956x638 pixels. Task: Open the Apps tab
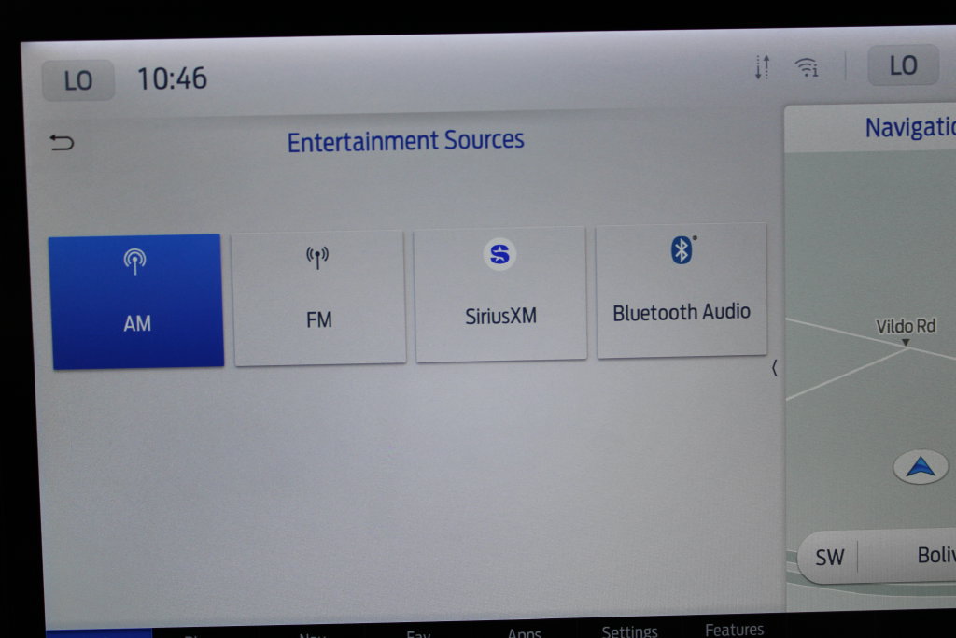(x=525, y=633)
